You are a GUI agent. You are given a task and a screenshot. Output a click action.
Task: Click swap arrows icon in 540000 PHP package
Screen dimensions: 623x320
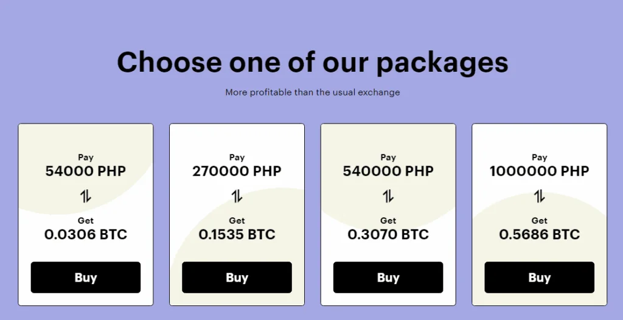[388, 196]
